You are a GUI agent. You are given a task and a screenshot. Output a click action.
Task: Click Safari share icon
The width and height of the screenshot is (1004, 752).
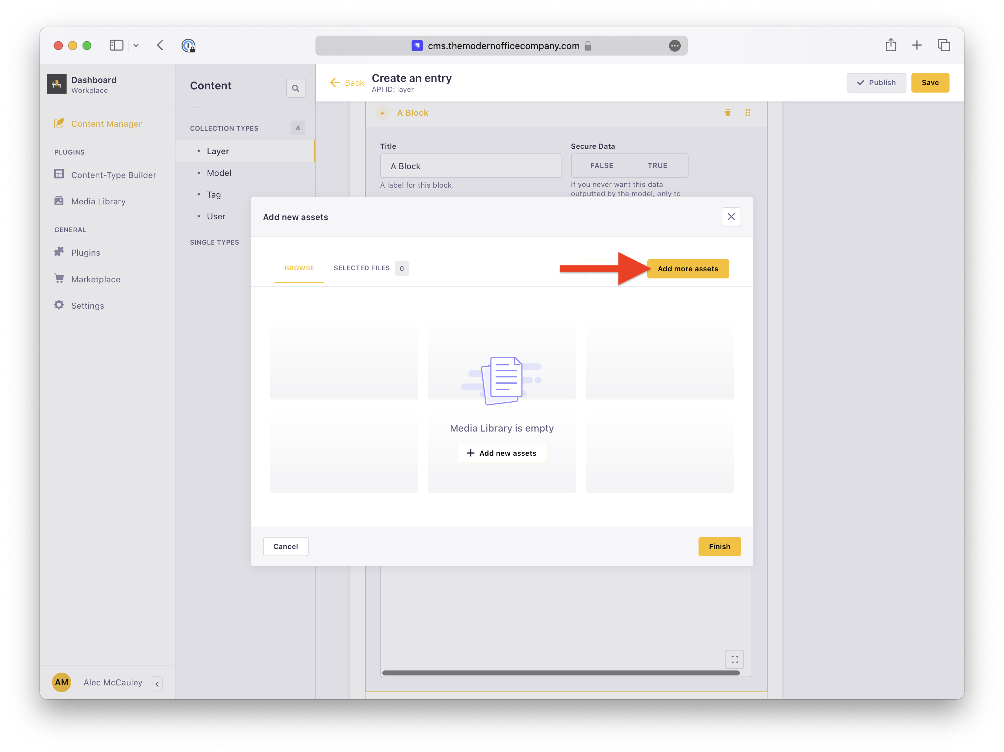890,45
